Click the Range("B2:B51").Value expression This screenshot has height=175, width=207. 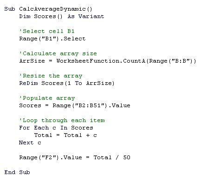coord(91,105)
